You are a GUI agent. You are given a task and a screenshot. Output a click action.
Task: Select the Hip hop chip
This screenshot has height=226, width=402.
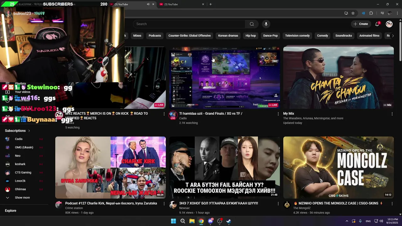251,36
